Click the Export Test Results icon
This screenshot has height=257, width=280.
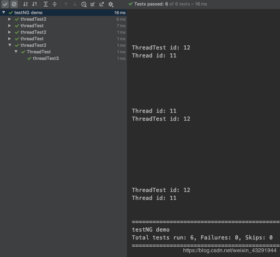pos(102,4)
